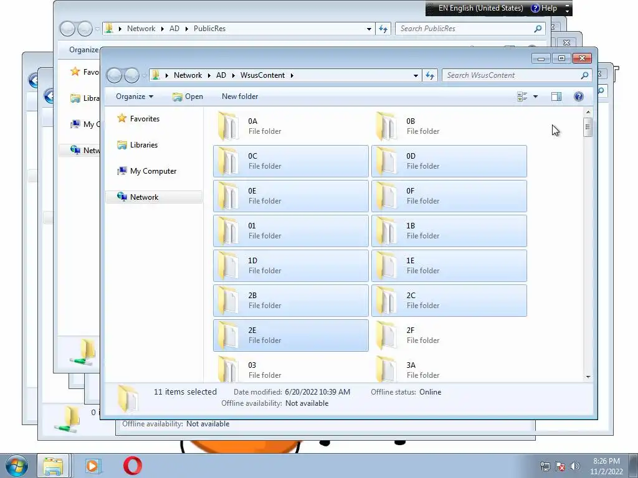Click the 03 folder icon
Viewport: 638px width, 478px height.
click(x=228, y=369)
